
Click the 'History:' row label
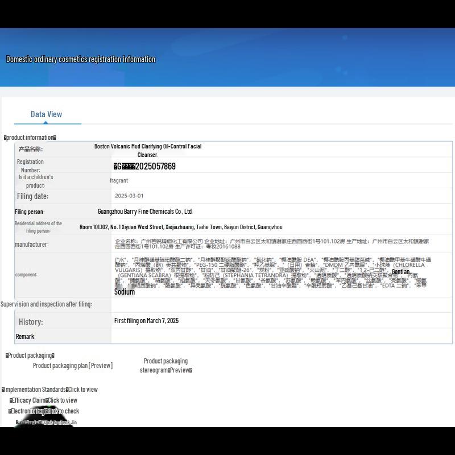coord(31,322)
